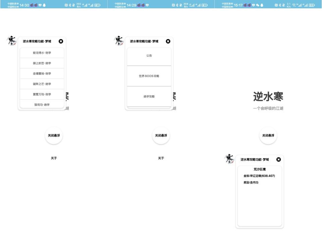Tap the QQ penguin icon in the 15:17 status bar
322x235 pixels.
tap(262, 5)
